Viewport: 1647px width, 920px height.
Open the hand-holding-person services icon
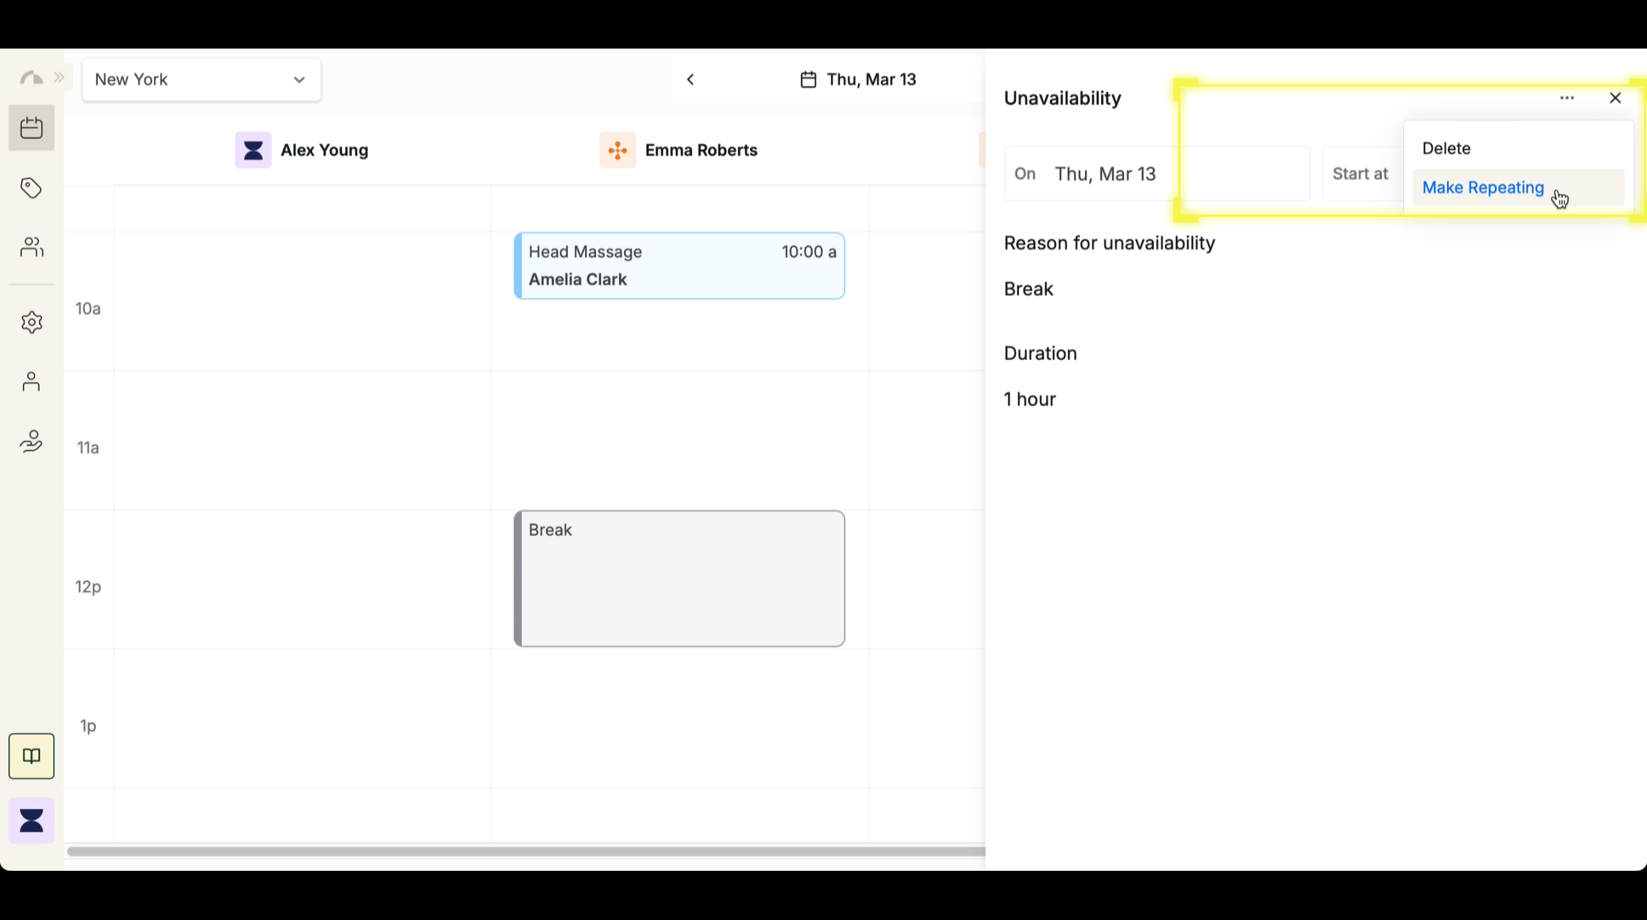point(31,441)
